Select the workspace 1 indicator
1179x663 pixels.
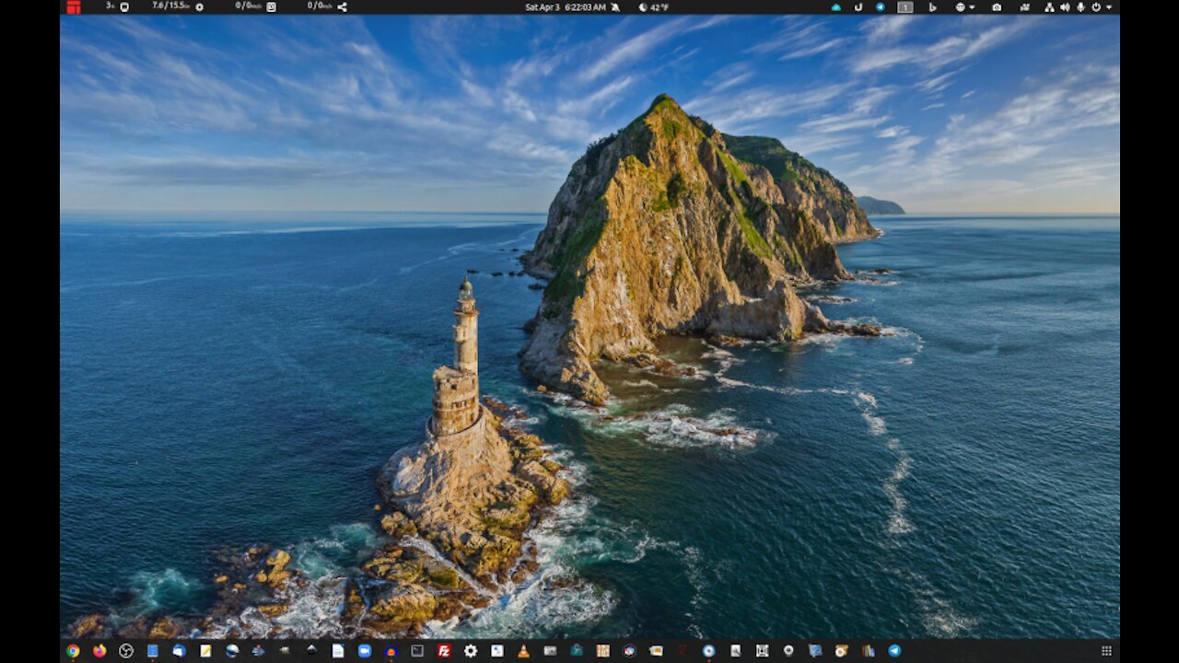click(x=905, y=7)
